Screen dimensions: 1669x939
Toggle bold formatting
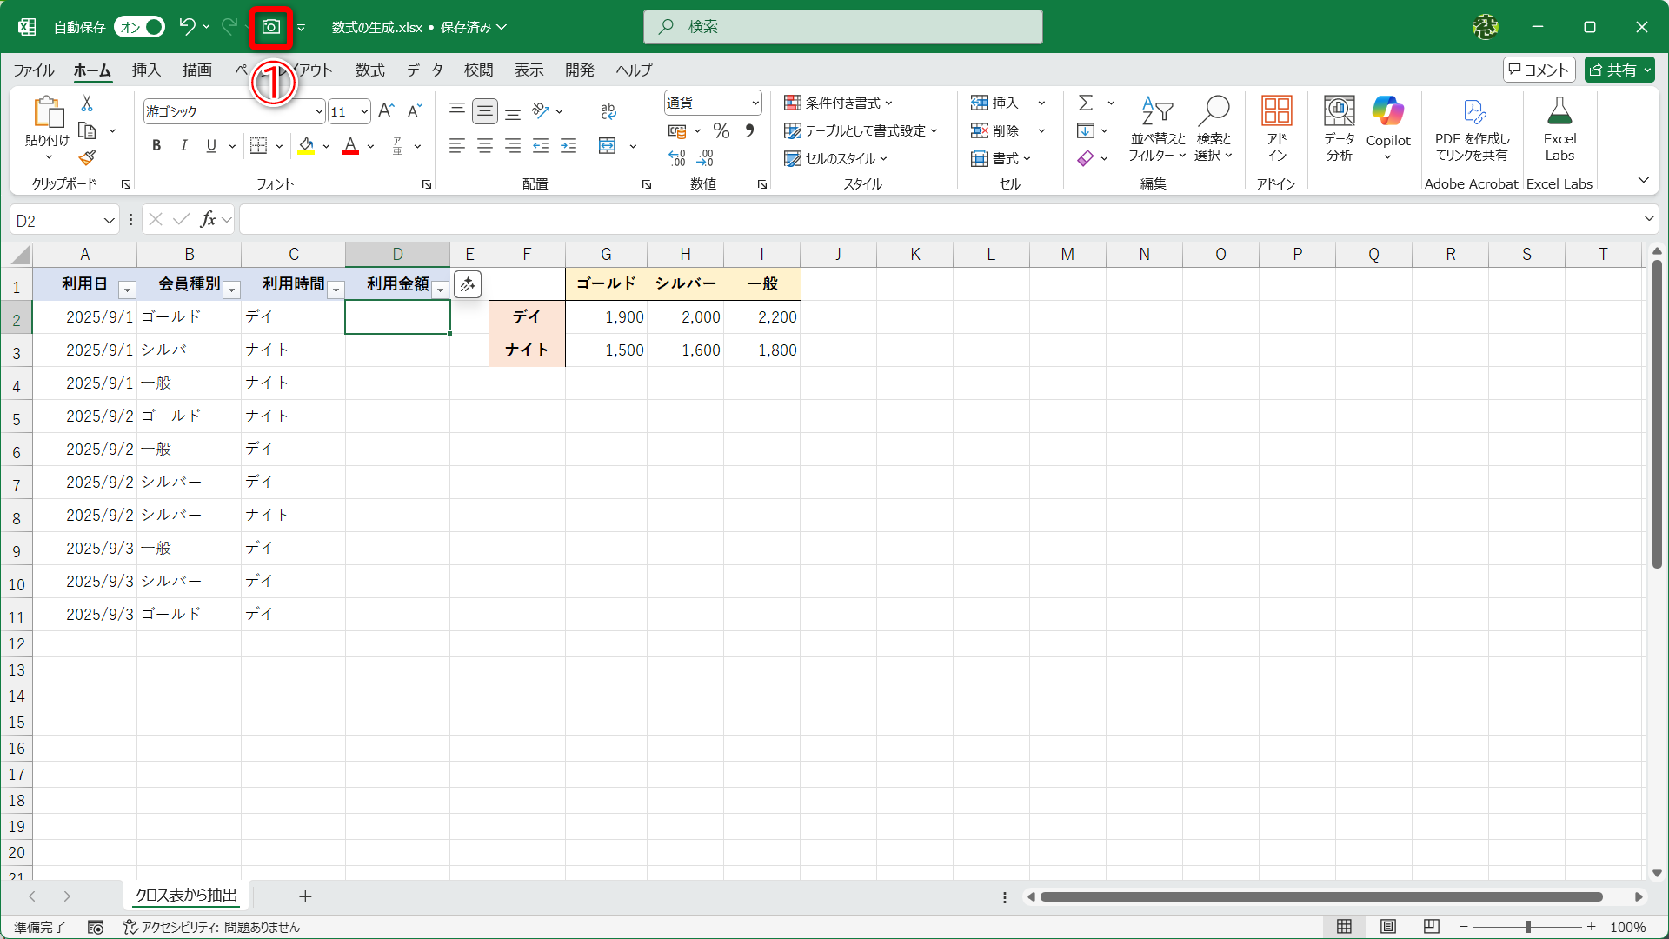pos(156,145)
